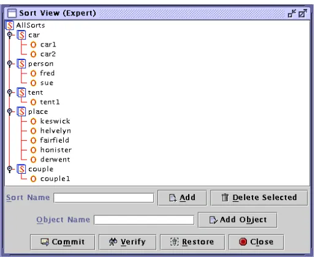
Task: Collapse the person sort node
Action: pyautogui.click(x=10, y=64)
